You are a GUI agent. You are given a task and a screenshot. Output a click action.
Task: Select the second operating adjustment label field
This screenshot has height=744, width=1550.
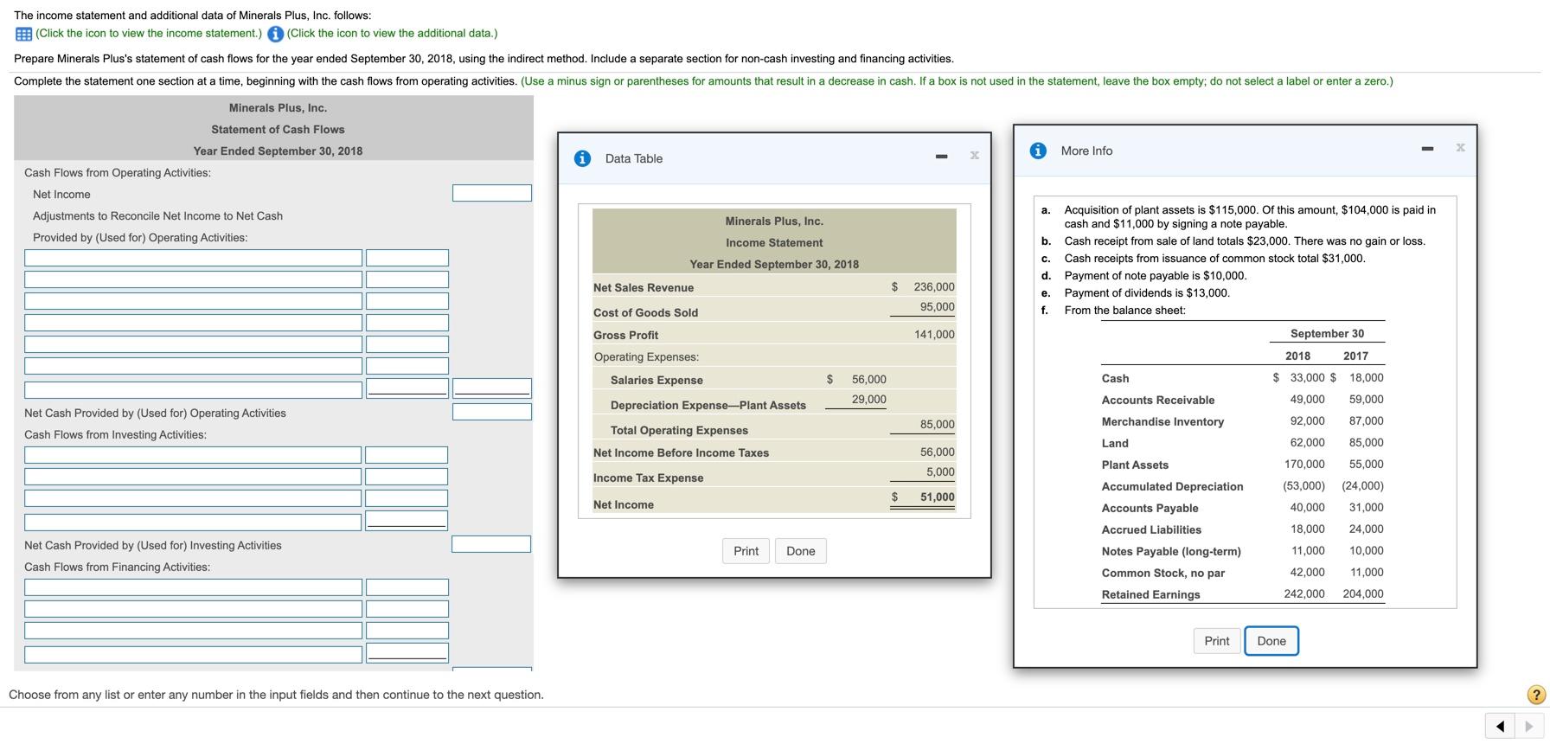tap(194, 279)
